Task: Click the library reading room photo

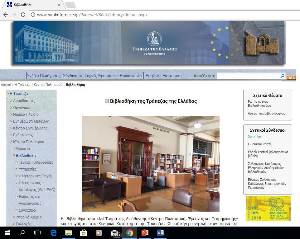Action: 151,164
